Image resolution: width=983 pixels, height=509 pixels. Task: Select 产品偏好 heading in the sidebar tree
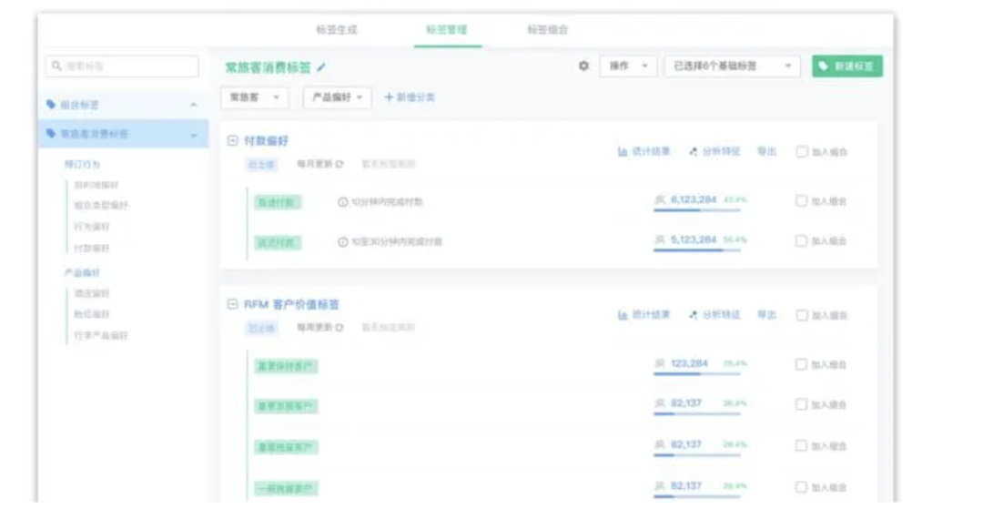point(82,272)
